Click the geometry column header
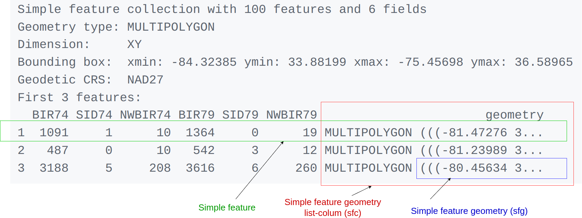 pos(514,115)
